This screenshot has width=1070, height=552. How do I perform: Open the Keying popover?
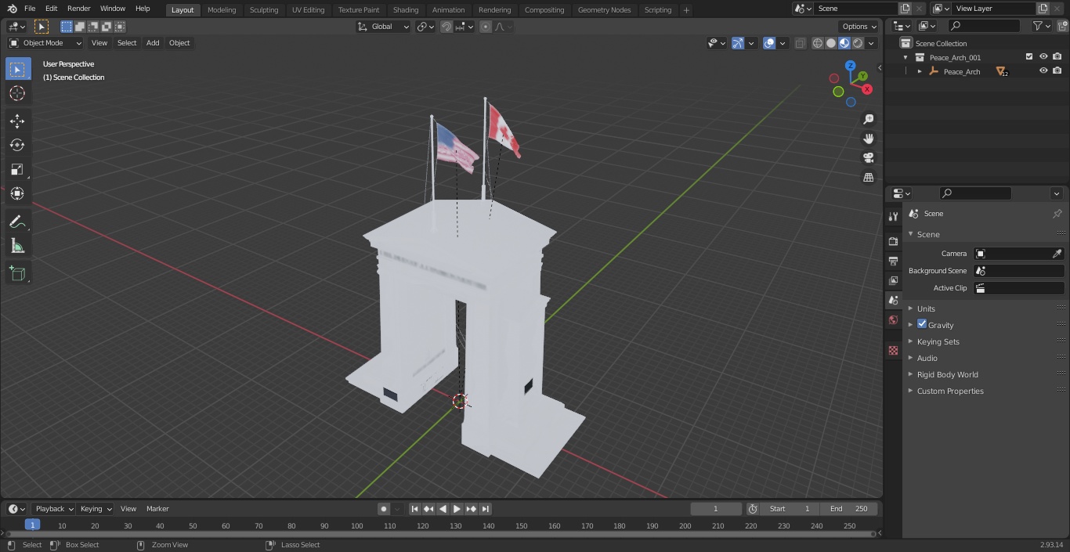pyautogui.click(x=96, y=509)
